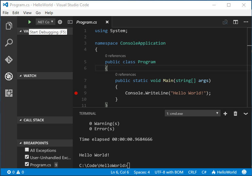Collapse the Variables section
This screenshot has width=252, height=176.
click(21, 31)
